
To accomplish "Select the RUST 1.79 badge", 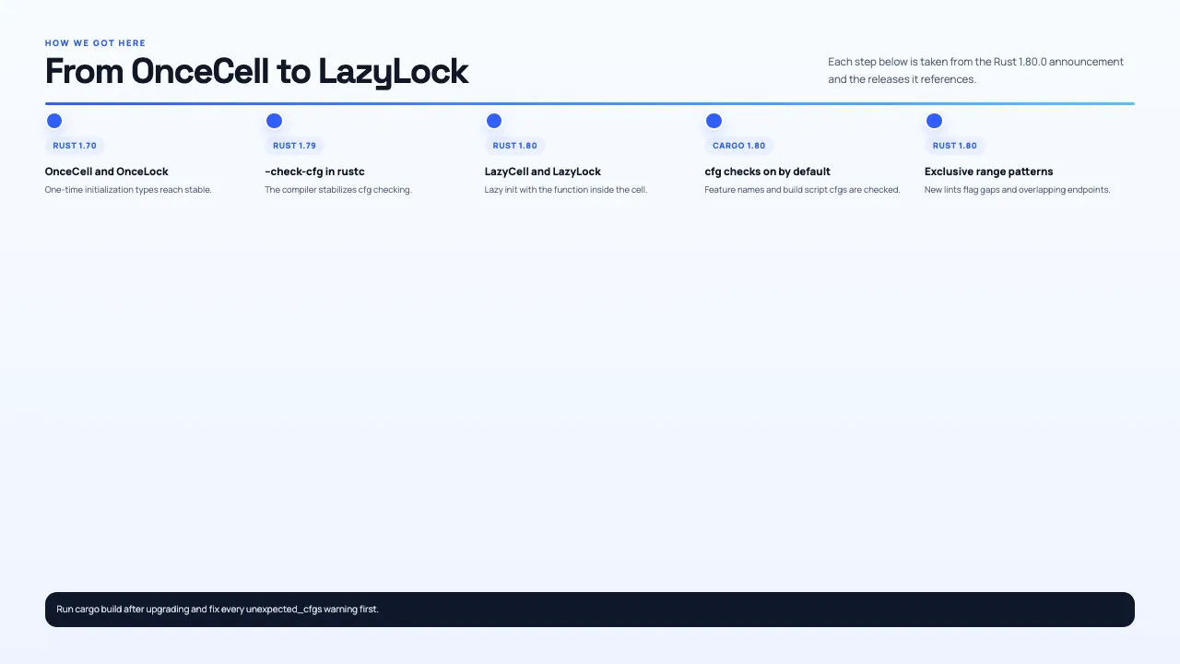I will tap(295, 146).
